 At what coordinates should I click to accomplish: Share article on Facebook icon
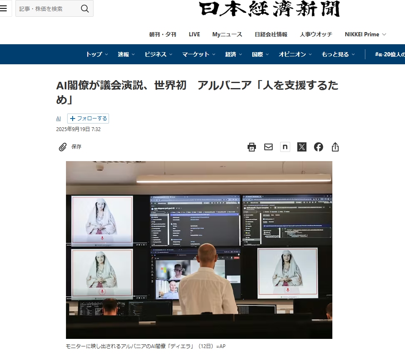319,147
